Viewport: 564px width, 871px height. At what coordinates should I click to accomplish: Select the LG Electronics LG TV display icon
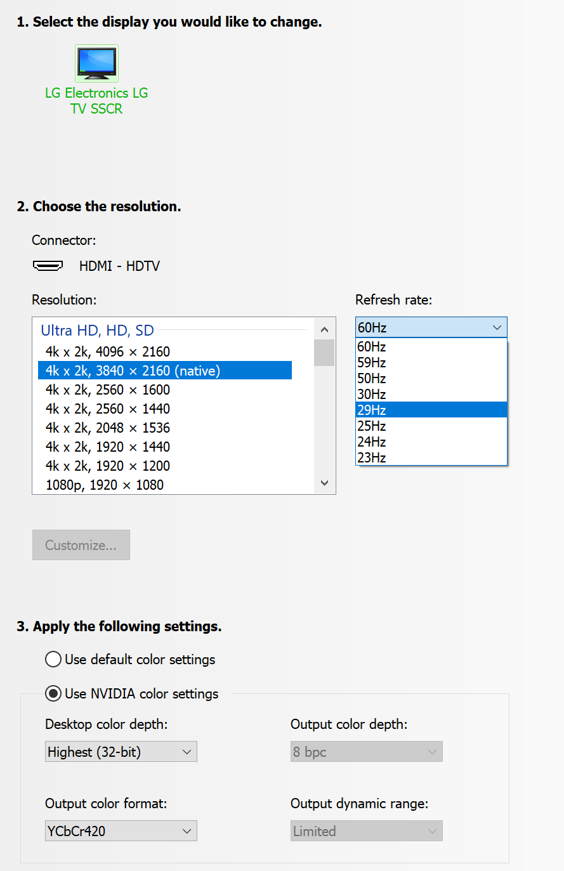(x=96, y=63)
